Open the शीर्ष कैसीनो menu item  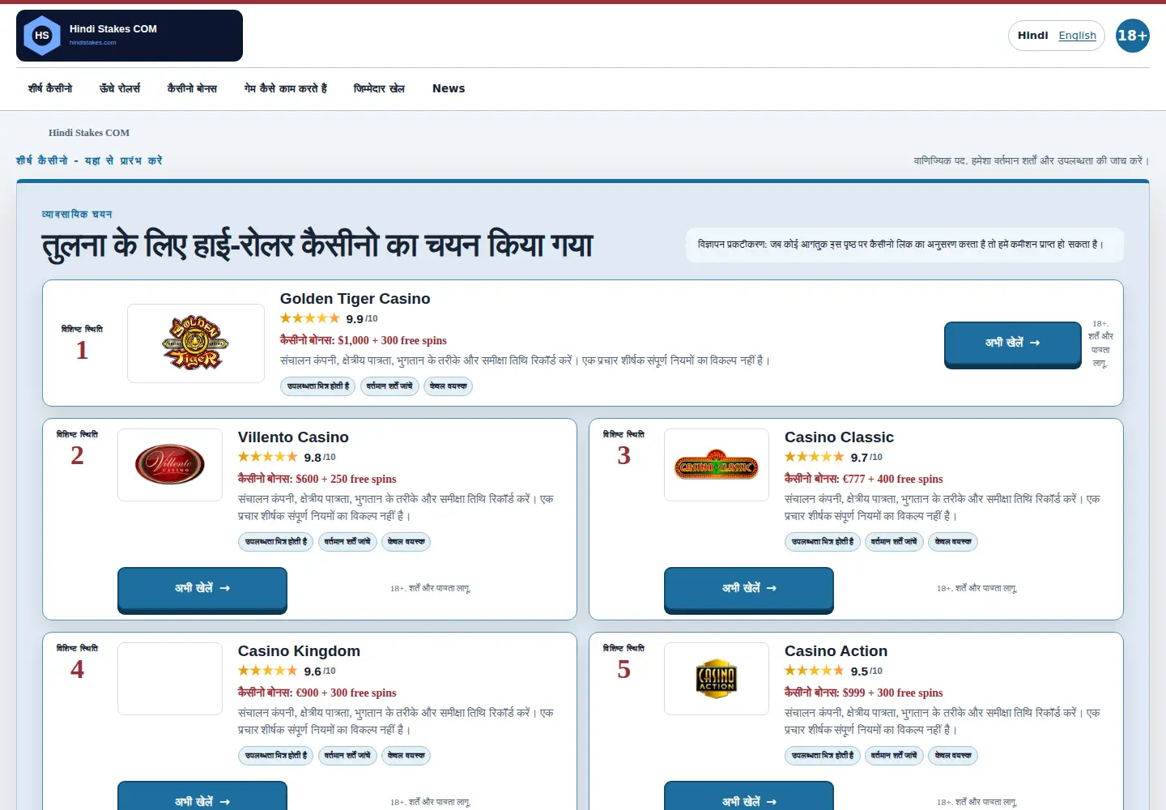click(50, 88)
